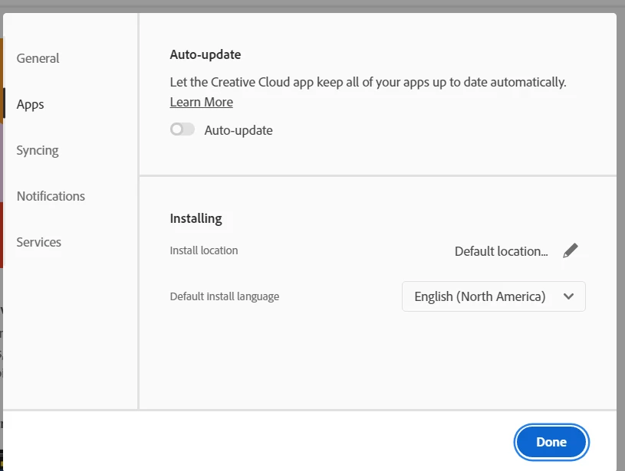Select the Apps preferences tab
Viewport: 625px width, 471px height.
(31, 105)
